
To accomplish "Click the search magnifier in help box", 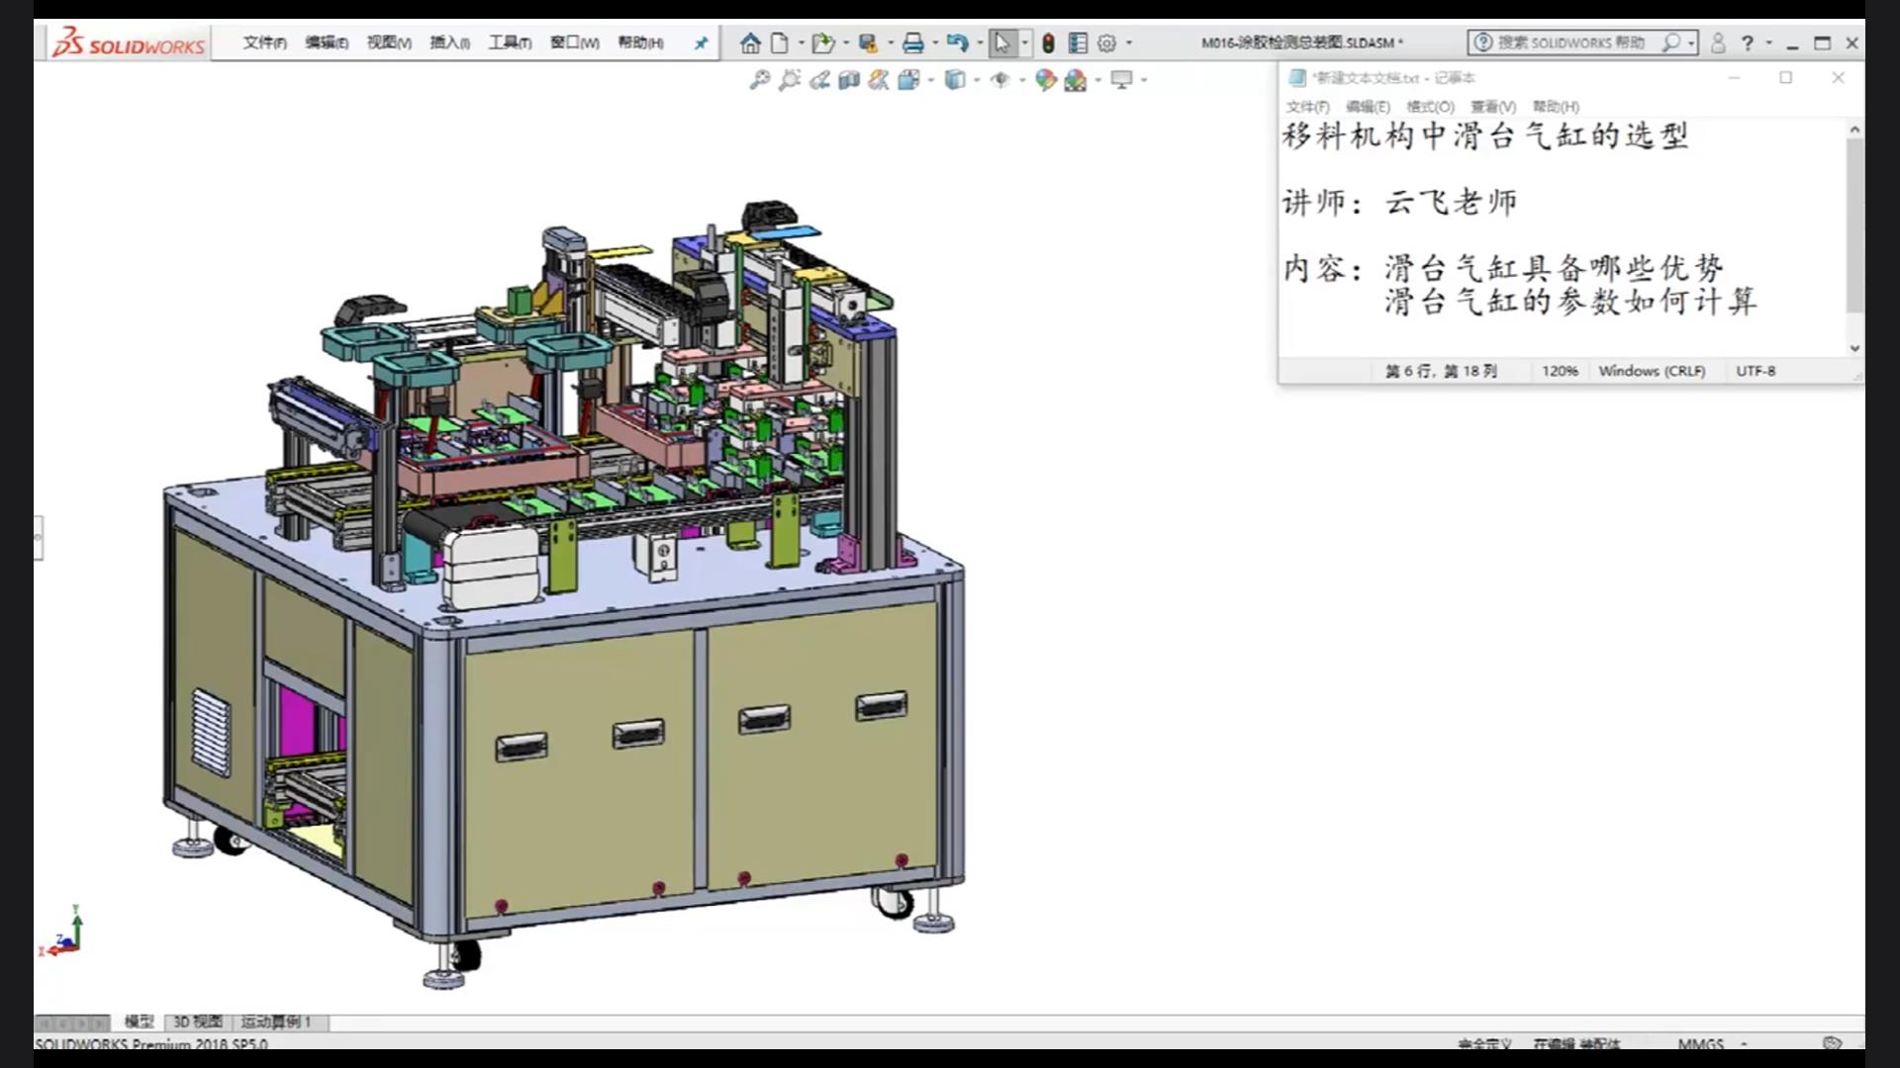I will point(1671,43).
